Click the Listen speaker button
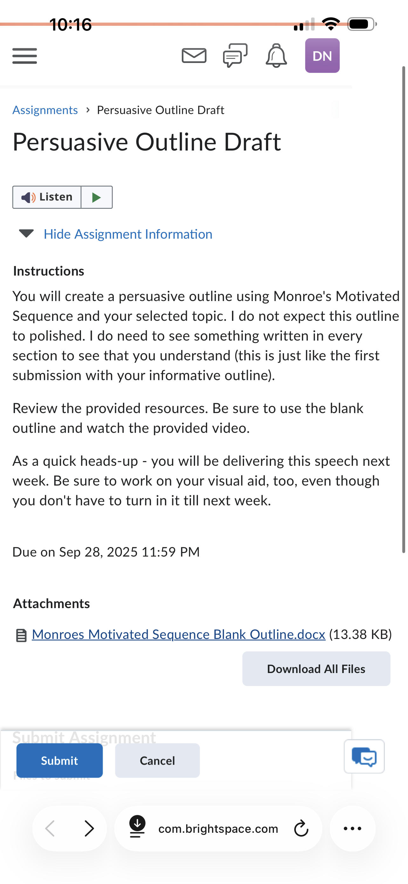Viewport: 408px width, 884px height. [x=47, y=197]
